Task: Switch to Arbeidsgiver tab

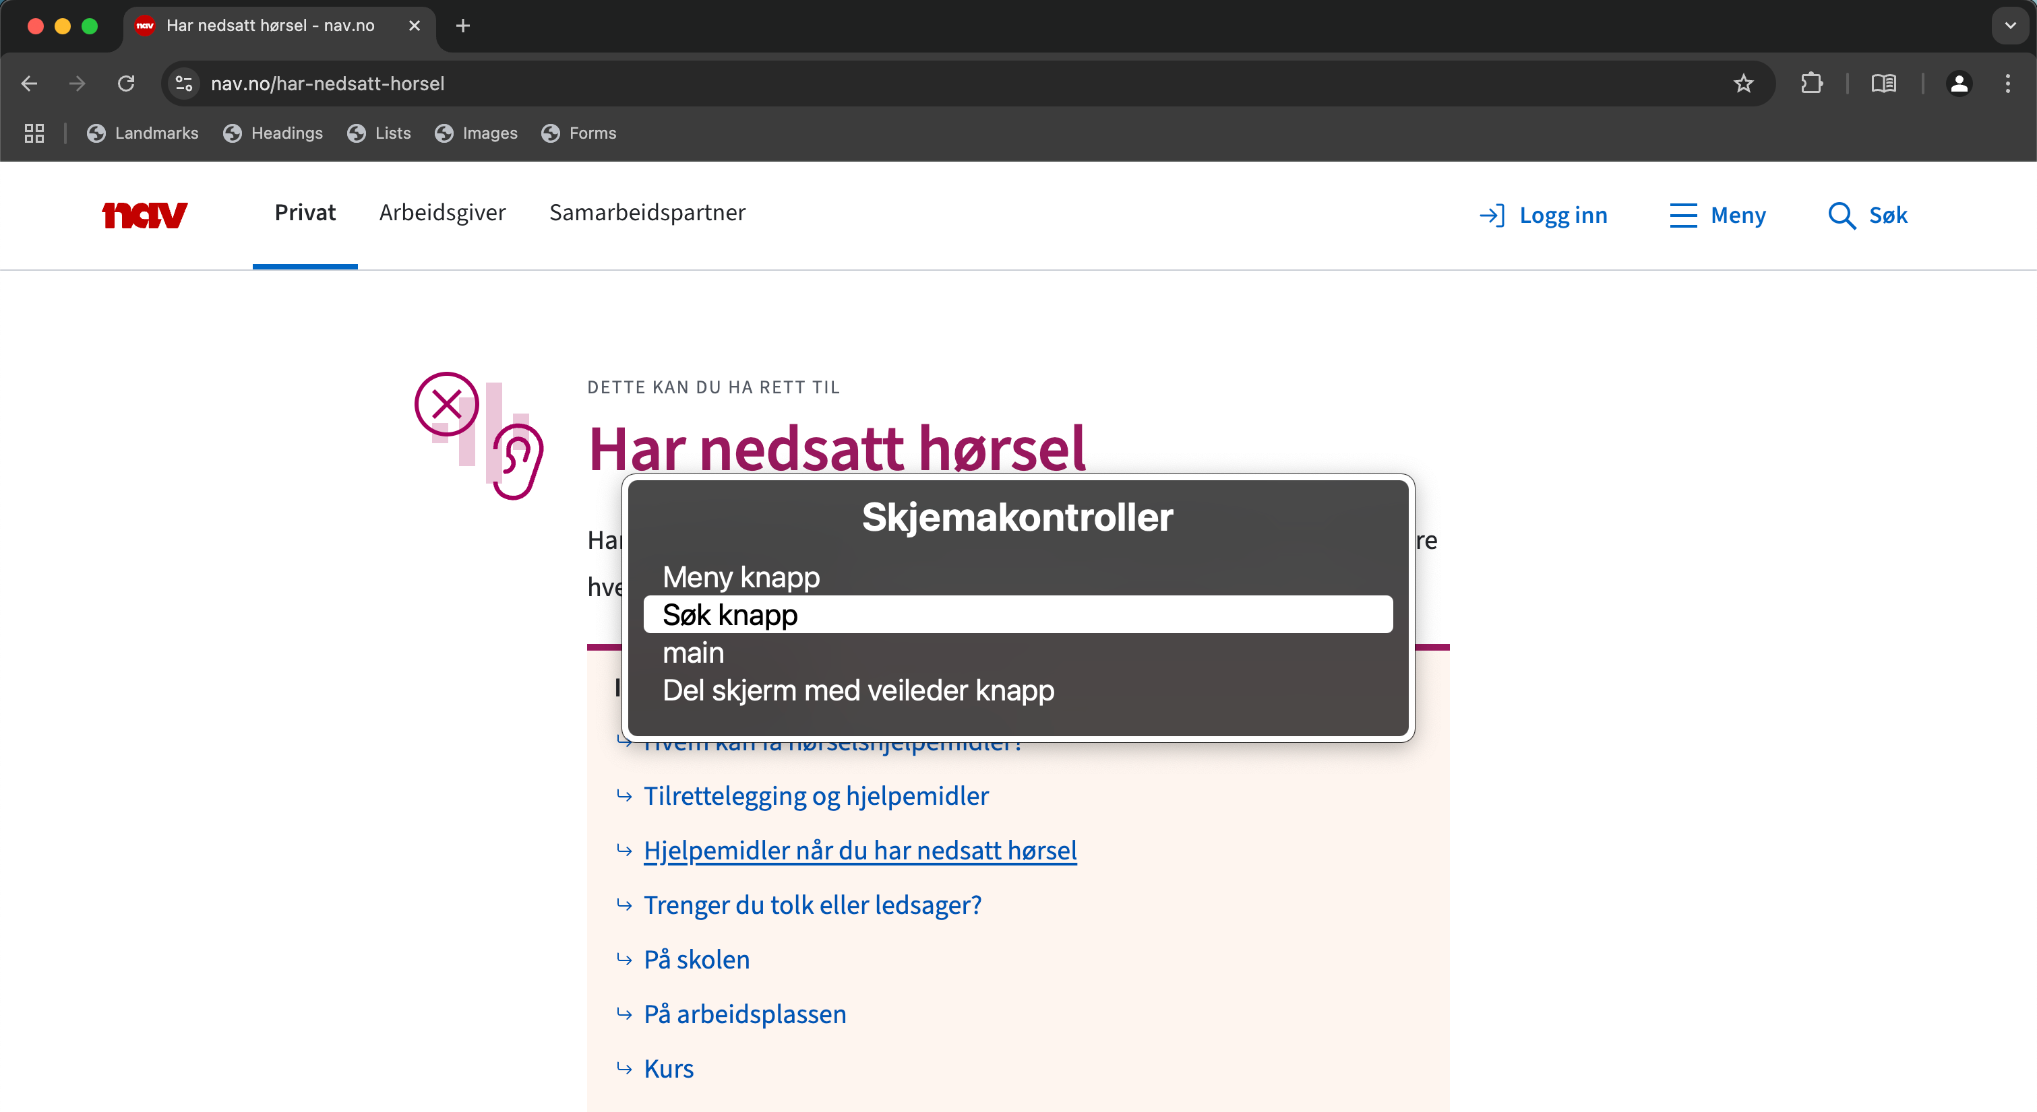Action: pyautogui.click(x=442, y=213)
